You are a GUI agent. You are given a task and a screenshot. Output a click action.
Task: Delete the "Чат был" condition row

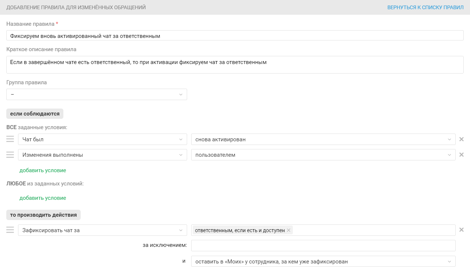click(x=461, y=139)
